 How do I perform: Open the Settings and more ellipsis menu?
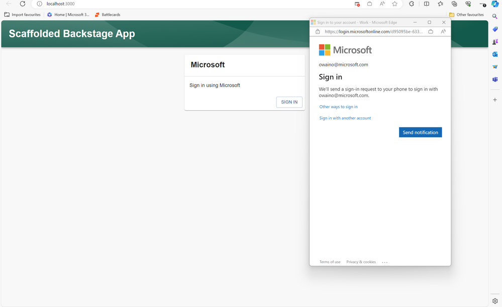pos(482,4)
